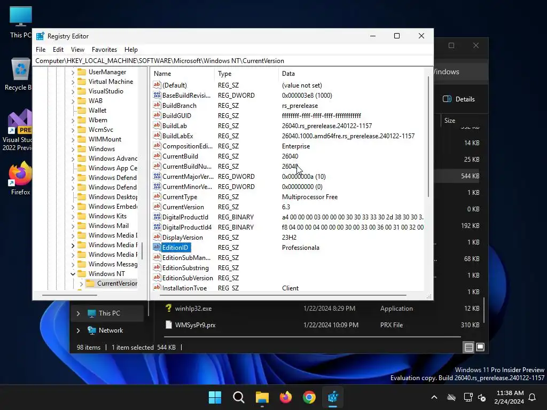
Task: Open the Edit menu in Registry Editor
Action: point(58,50)
